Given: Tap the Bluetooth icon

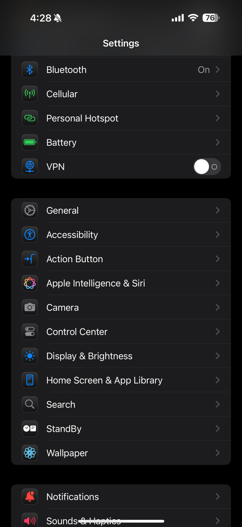Looking at the screenshot, I should click(x=30, y=70).
